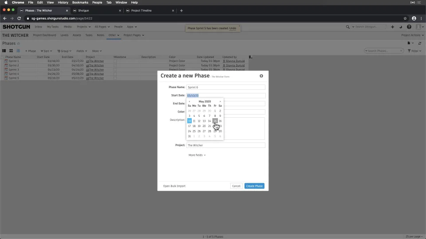Click the Project field in the form
Image resolution: width=426 pixels, height=239 pixels.
(x=226, y=145)
